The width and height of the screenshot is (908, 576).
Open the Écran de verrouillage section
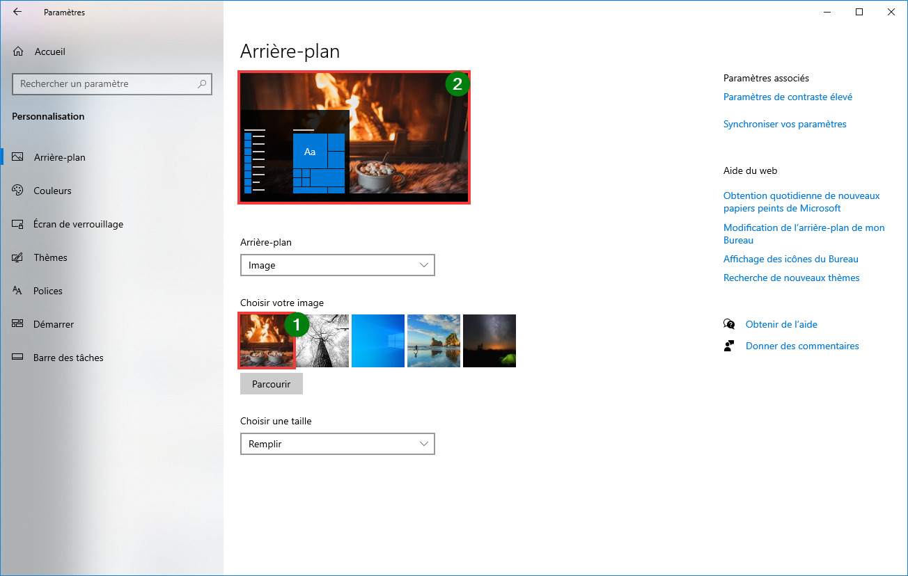point(111,224)
